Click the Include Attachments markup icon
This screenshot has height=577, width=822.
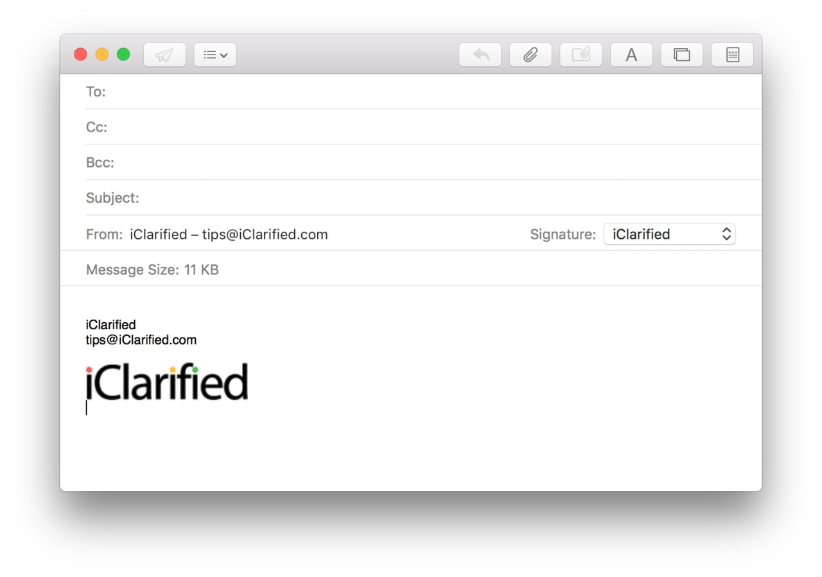pyautogui.click(x=581, y=55)
